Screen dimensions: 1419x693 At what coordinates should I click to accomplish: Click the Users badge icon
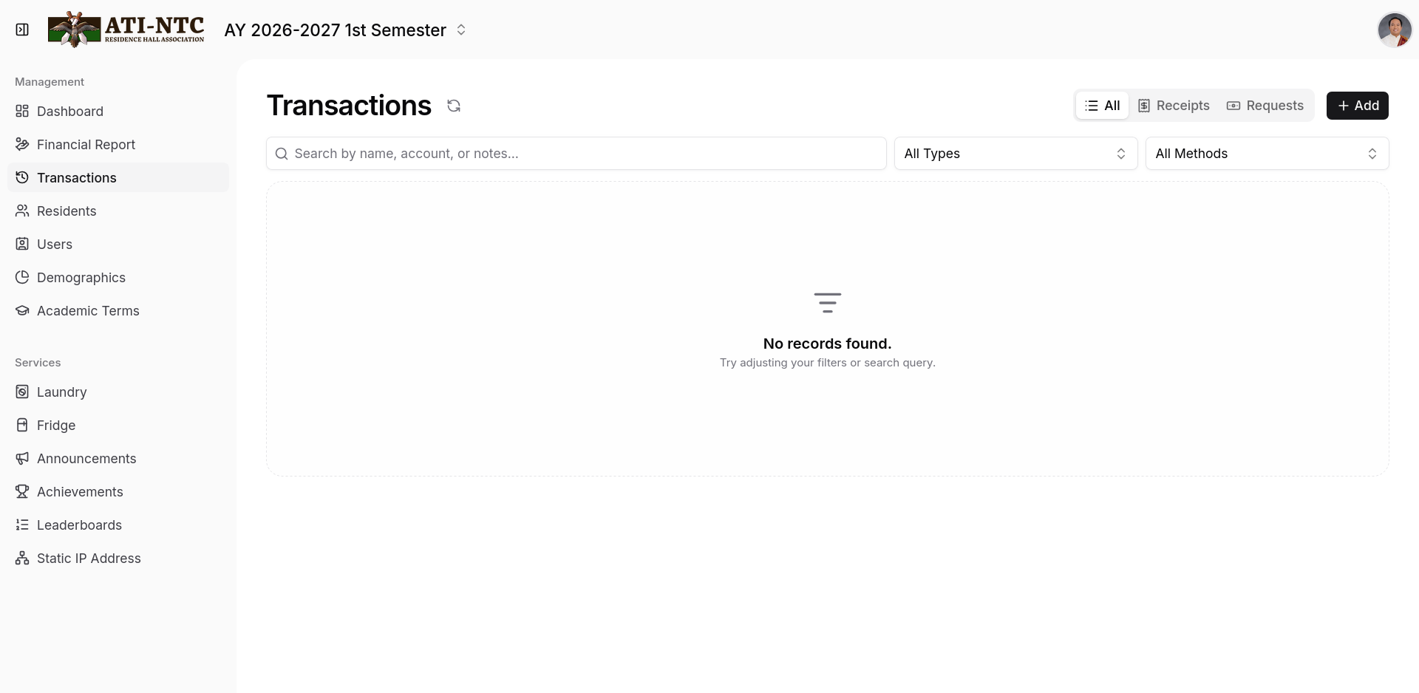[x=22, y=245]
